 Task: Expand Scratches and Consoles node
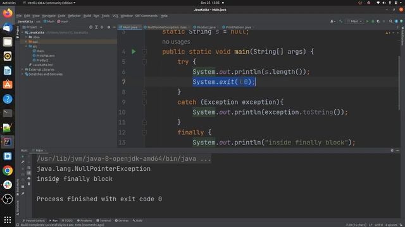coord(23,74)
